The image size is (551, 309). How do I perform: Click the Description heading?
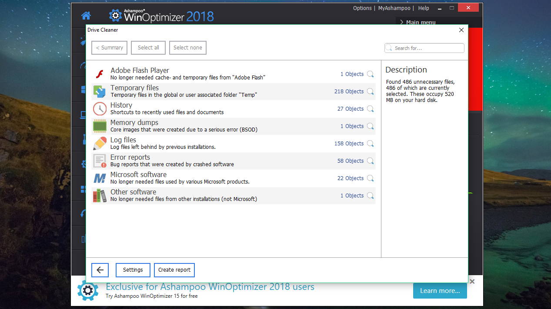pyautogui.click(x=406, y=70)
